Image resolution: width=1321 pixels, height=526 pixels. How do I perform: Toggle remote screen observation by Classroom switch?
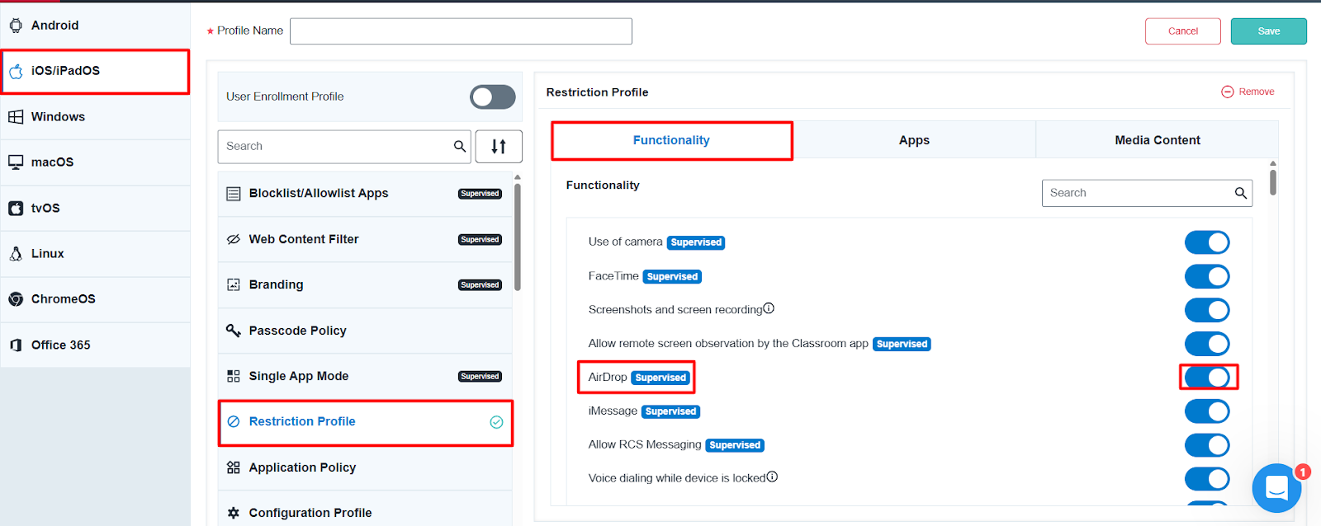pyautogui.click(x=1207, y=344)
